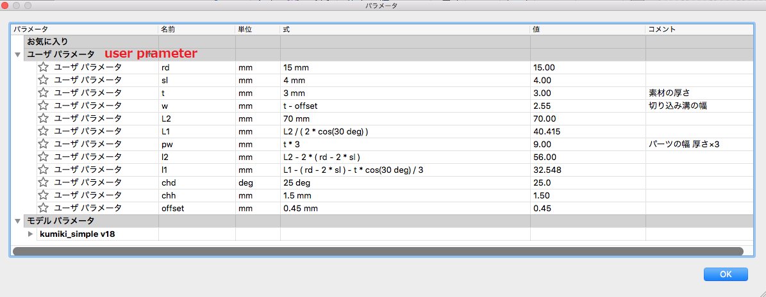Select the name cell 'L1'
Screen dimensions: 766x297
[197, 131]
